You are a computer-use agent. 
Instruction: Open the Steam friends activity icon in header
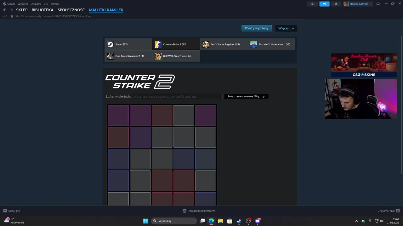313,4
